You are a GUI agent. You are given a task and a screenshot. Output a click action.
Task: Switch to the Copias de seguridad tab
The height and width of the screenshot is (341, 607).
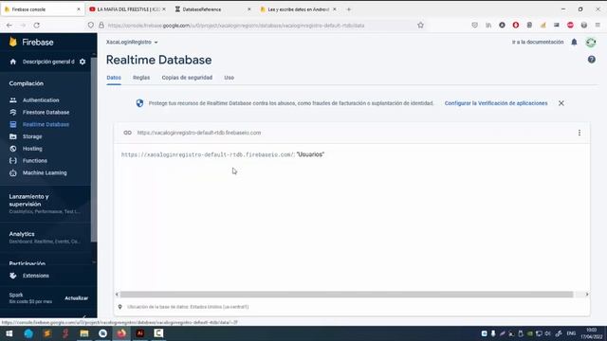coord(187,78)
